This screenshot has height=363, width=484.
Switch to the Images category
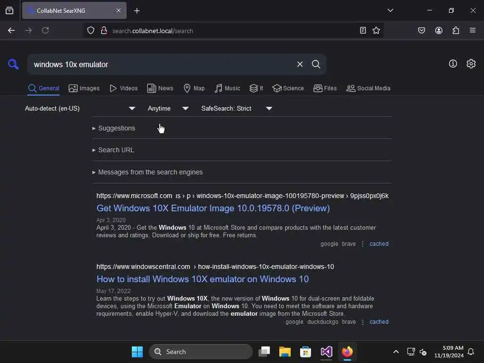pos(84,88)
